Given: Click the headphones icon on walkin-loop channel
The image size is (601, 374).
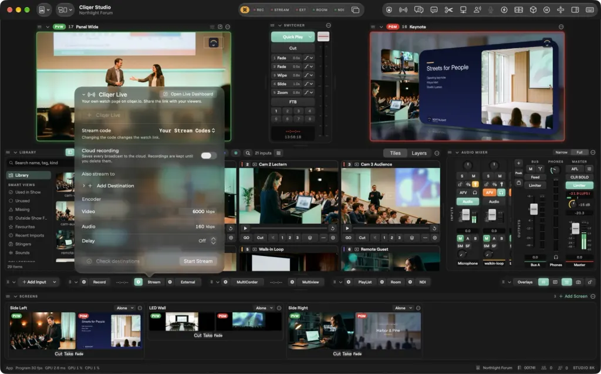Looking at the screenshot, I should [x=501, y=193].
